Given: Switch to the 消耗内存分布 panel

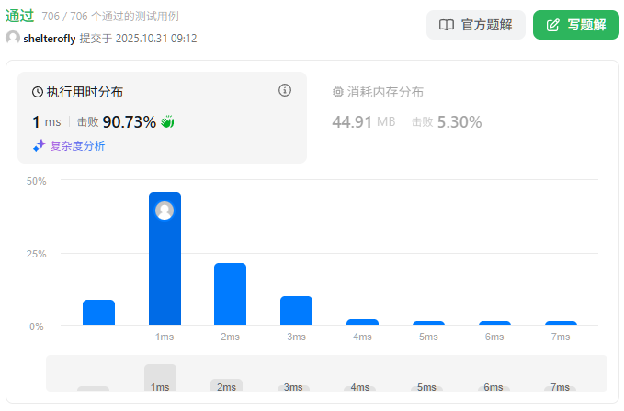Looking at the screenshot, I should tap(385, 92).
